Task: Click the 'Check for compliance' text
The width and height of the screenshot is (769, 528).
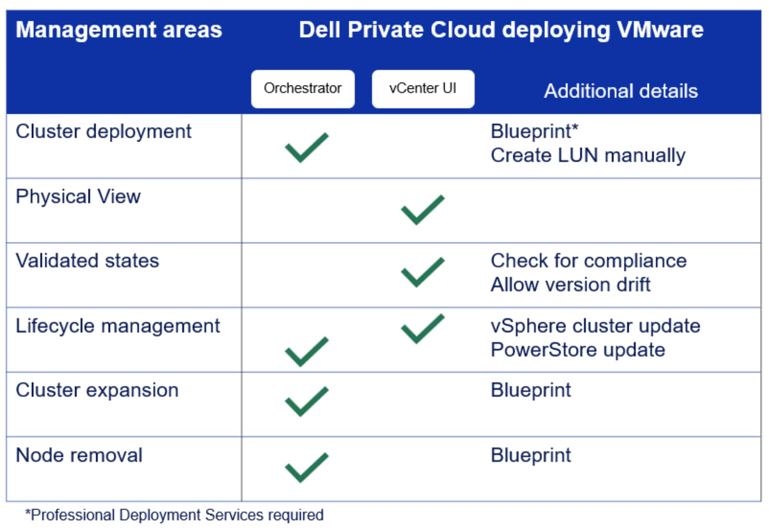Action: 589,261
